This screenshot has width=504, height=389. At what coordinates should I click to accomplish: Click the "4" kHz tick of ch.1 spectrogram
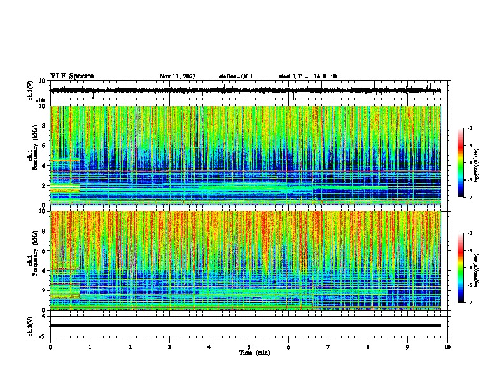click(45, 166)
